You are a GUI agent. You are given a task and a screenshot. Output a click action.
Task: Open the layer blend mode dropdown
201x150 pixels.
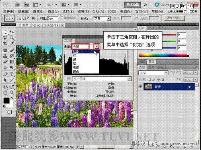166,73
